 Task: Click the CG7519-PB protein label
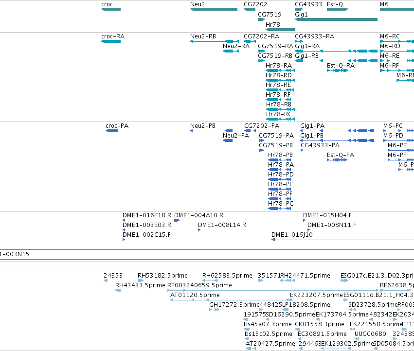[x=276, y=145]
